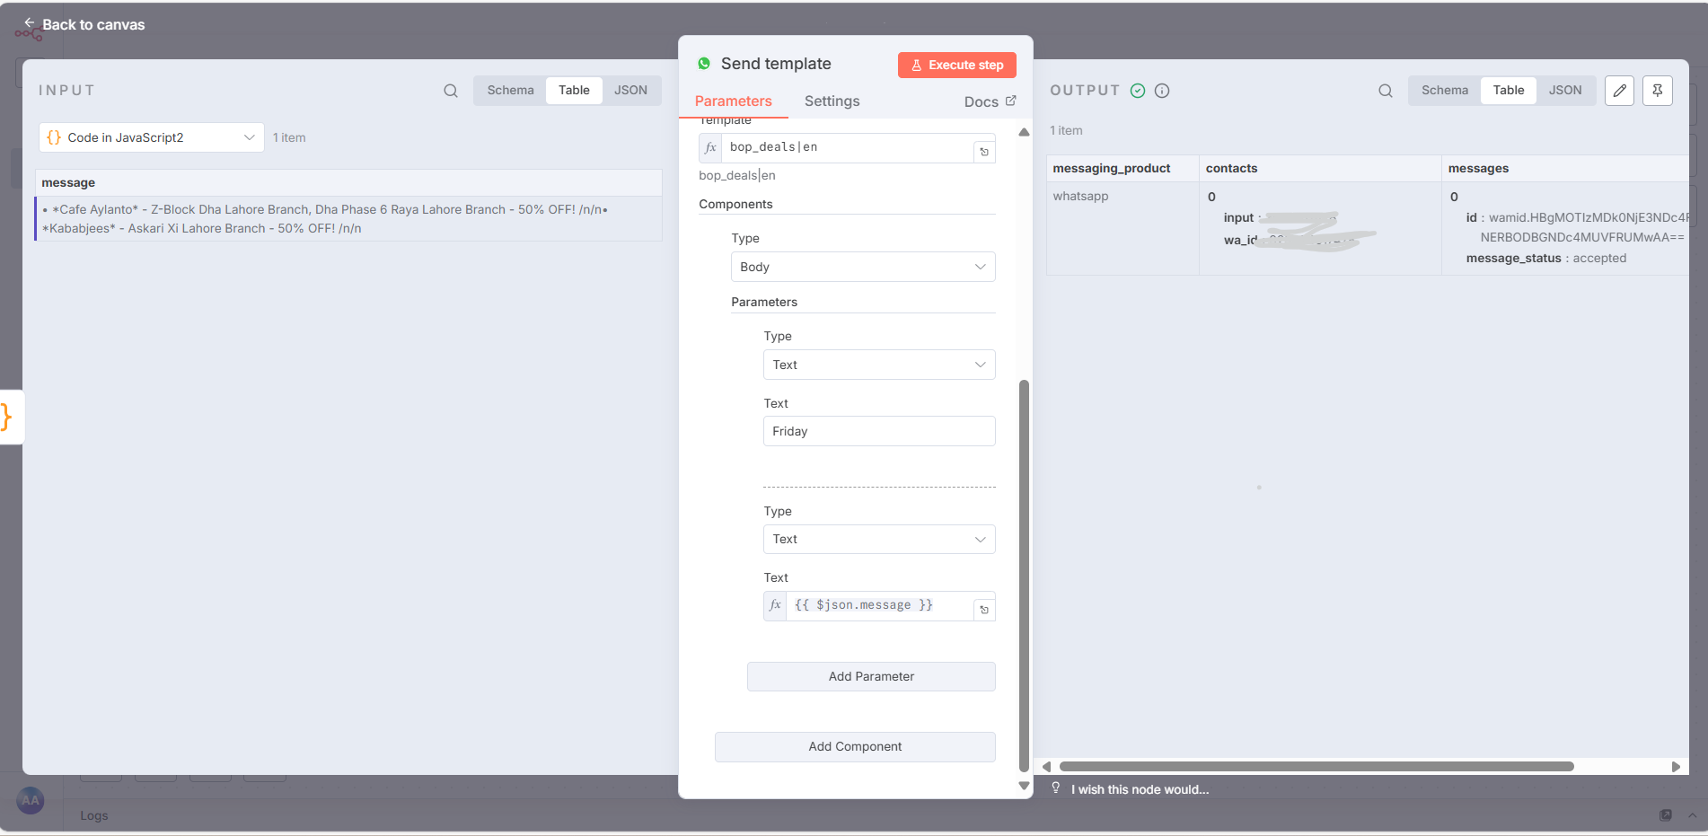Click the input panel search icon
This screenshot has width=1708, height=836.
[451, 91]
